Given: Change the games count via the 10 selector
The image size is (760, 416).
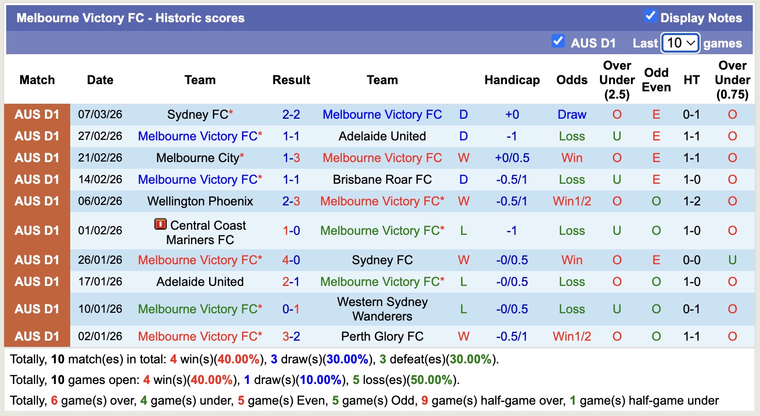Looking at the screenshot, I should 680,43.
